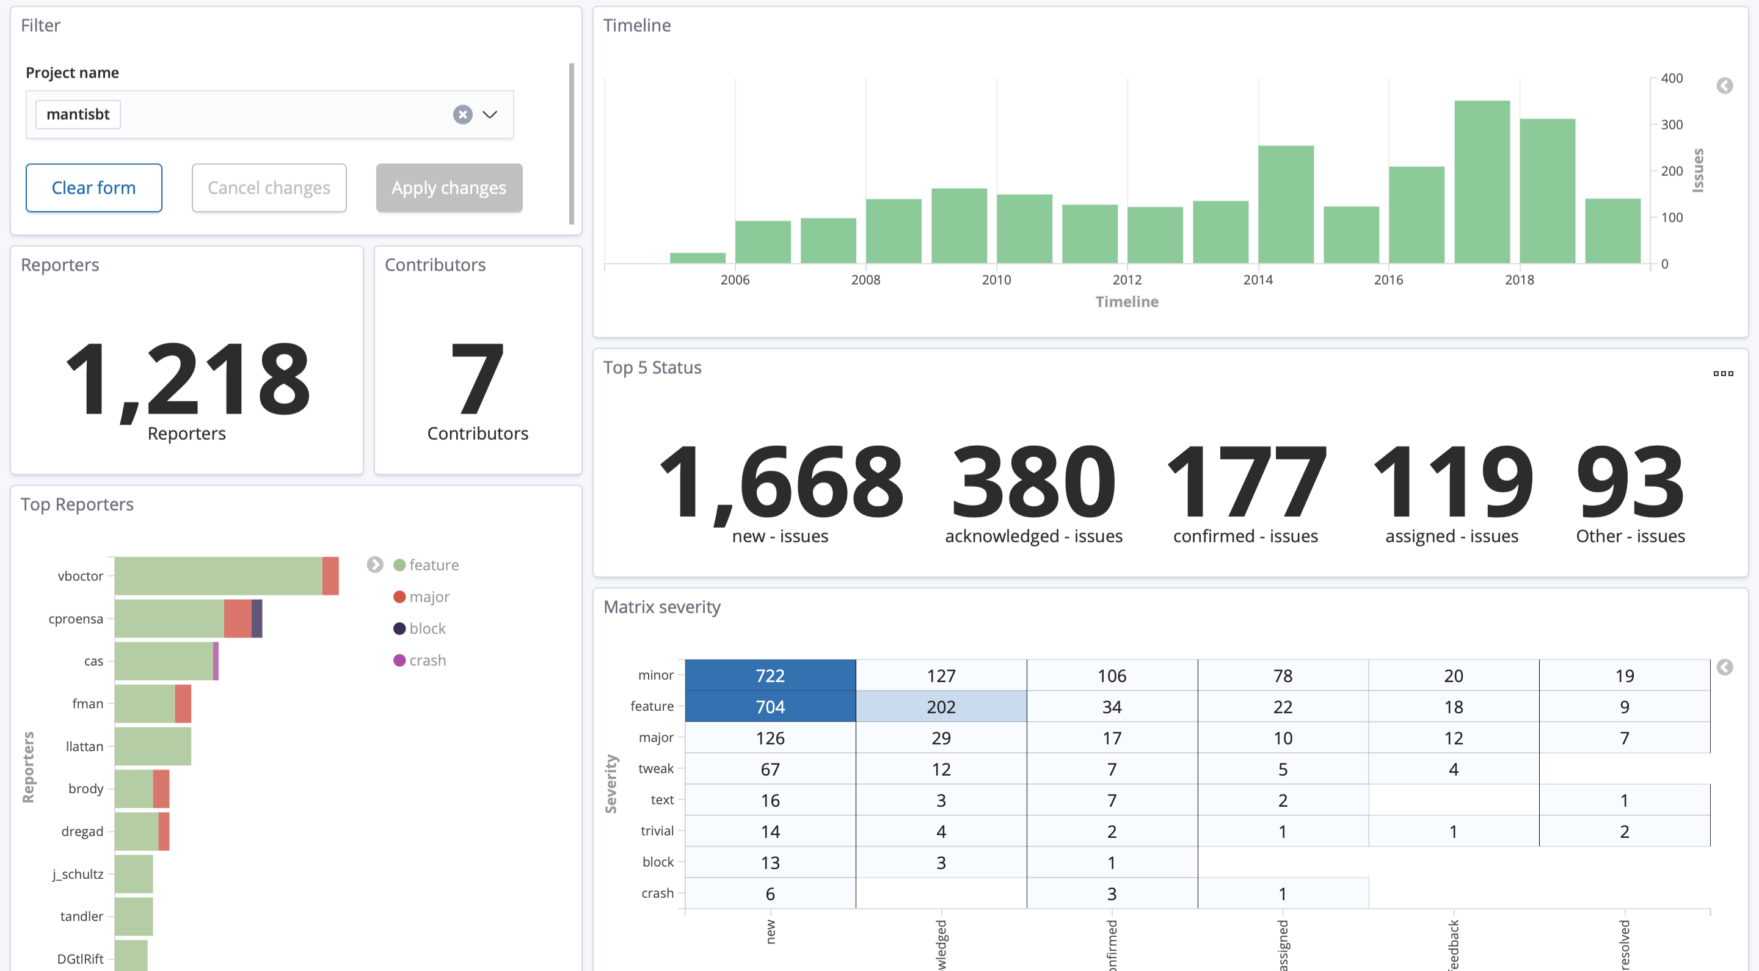Click the Apply changes button
Screen dimensions: 1759x971
(449, 187)
